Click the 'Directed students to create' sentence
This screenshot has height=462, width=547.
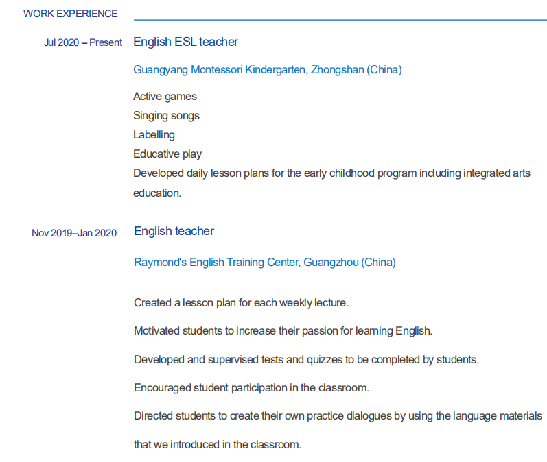tap(338, 416)
